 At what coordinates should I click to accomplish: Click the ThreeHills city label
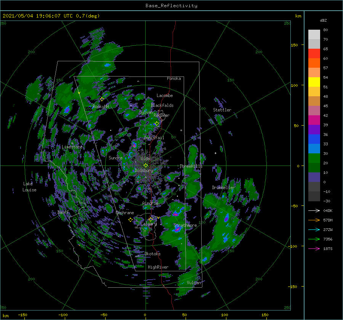click(x=191, y=166)
